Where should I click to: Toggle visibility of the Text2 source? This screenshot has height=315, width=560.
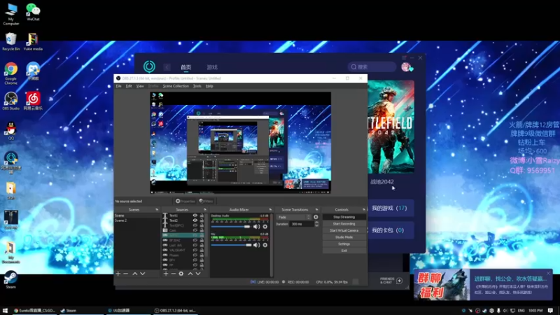[x=195, y=220]
